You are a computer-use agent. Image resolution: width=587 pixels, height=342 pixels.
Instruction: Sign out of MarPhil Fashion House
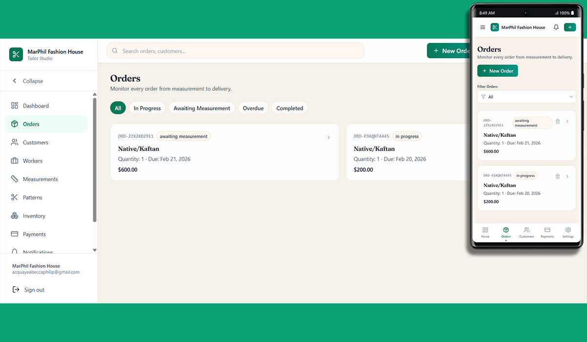pos(29,289)
